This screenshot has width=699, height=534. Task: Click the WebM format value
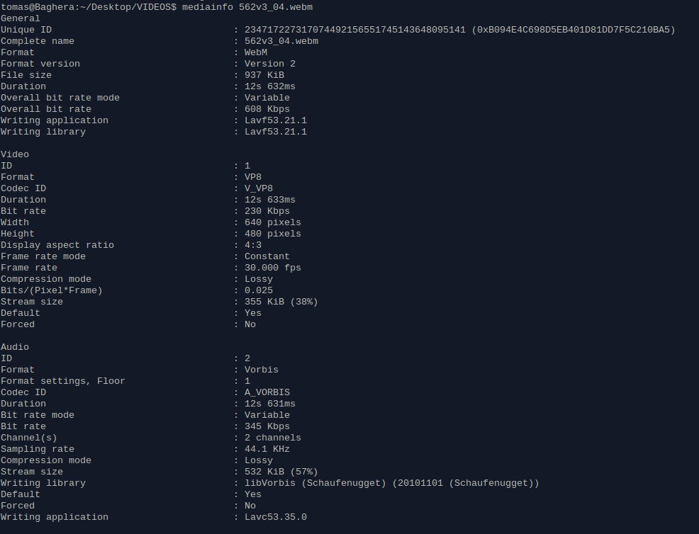[256, 52]
